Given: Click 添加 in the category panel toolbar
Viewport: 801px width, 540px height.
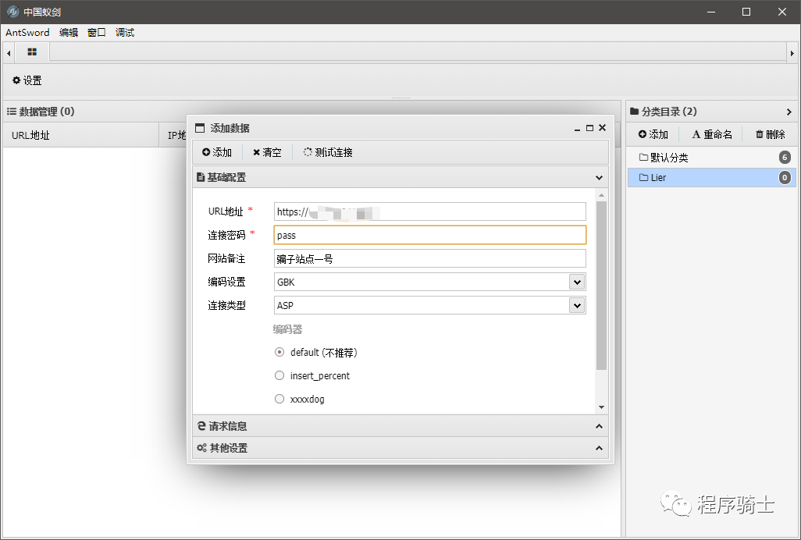Looking at the screenshot, I should (653, 134).
